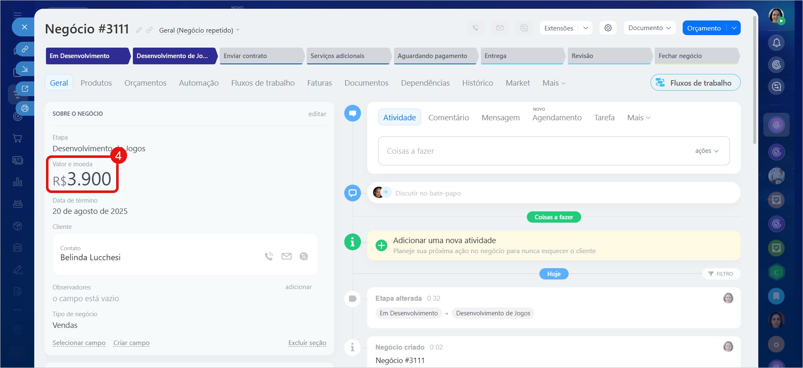Open arrow dropdown next to Orçamento

click(x=734, y=28)
